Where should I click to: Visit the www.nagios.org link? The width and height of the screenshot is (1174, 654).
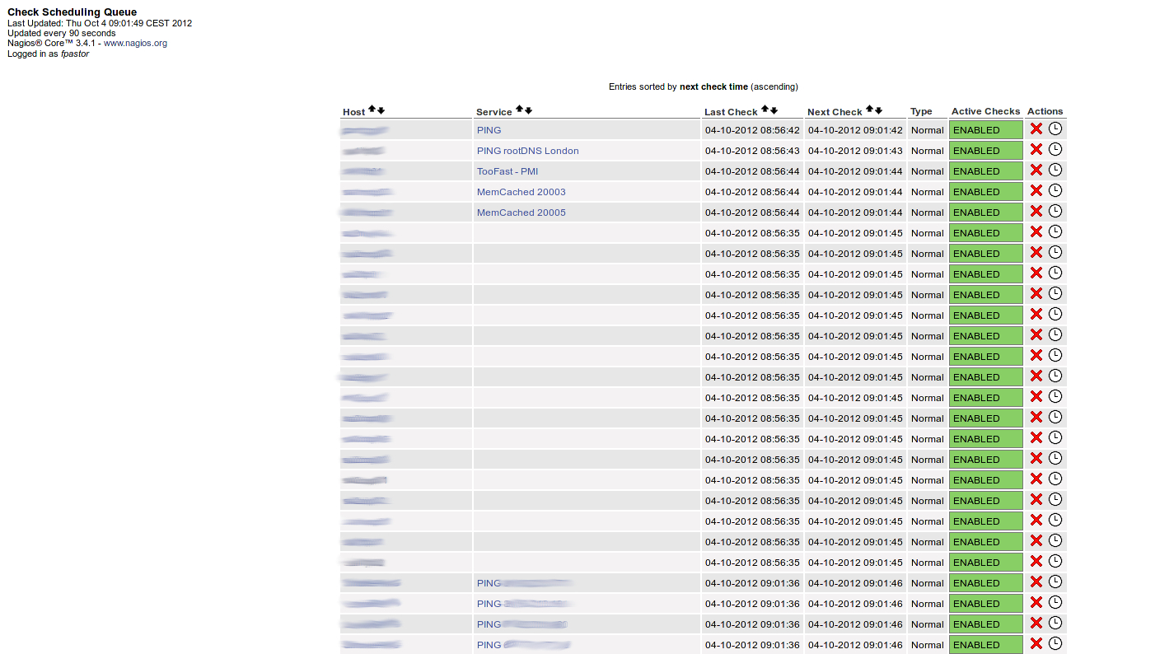[x=135, y=43]
